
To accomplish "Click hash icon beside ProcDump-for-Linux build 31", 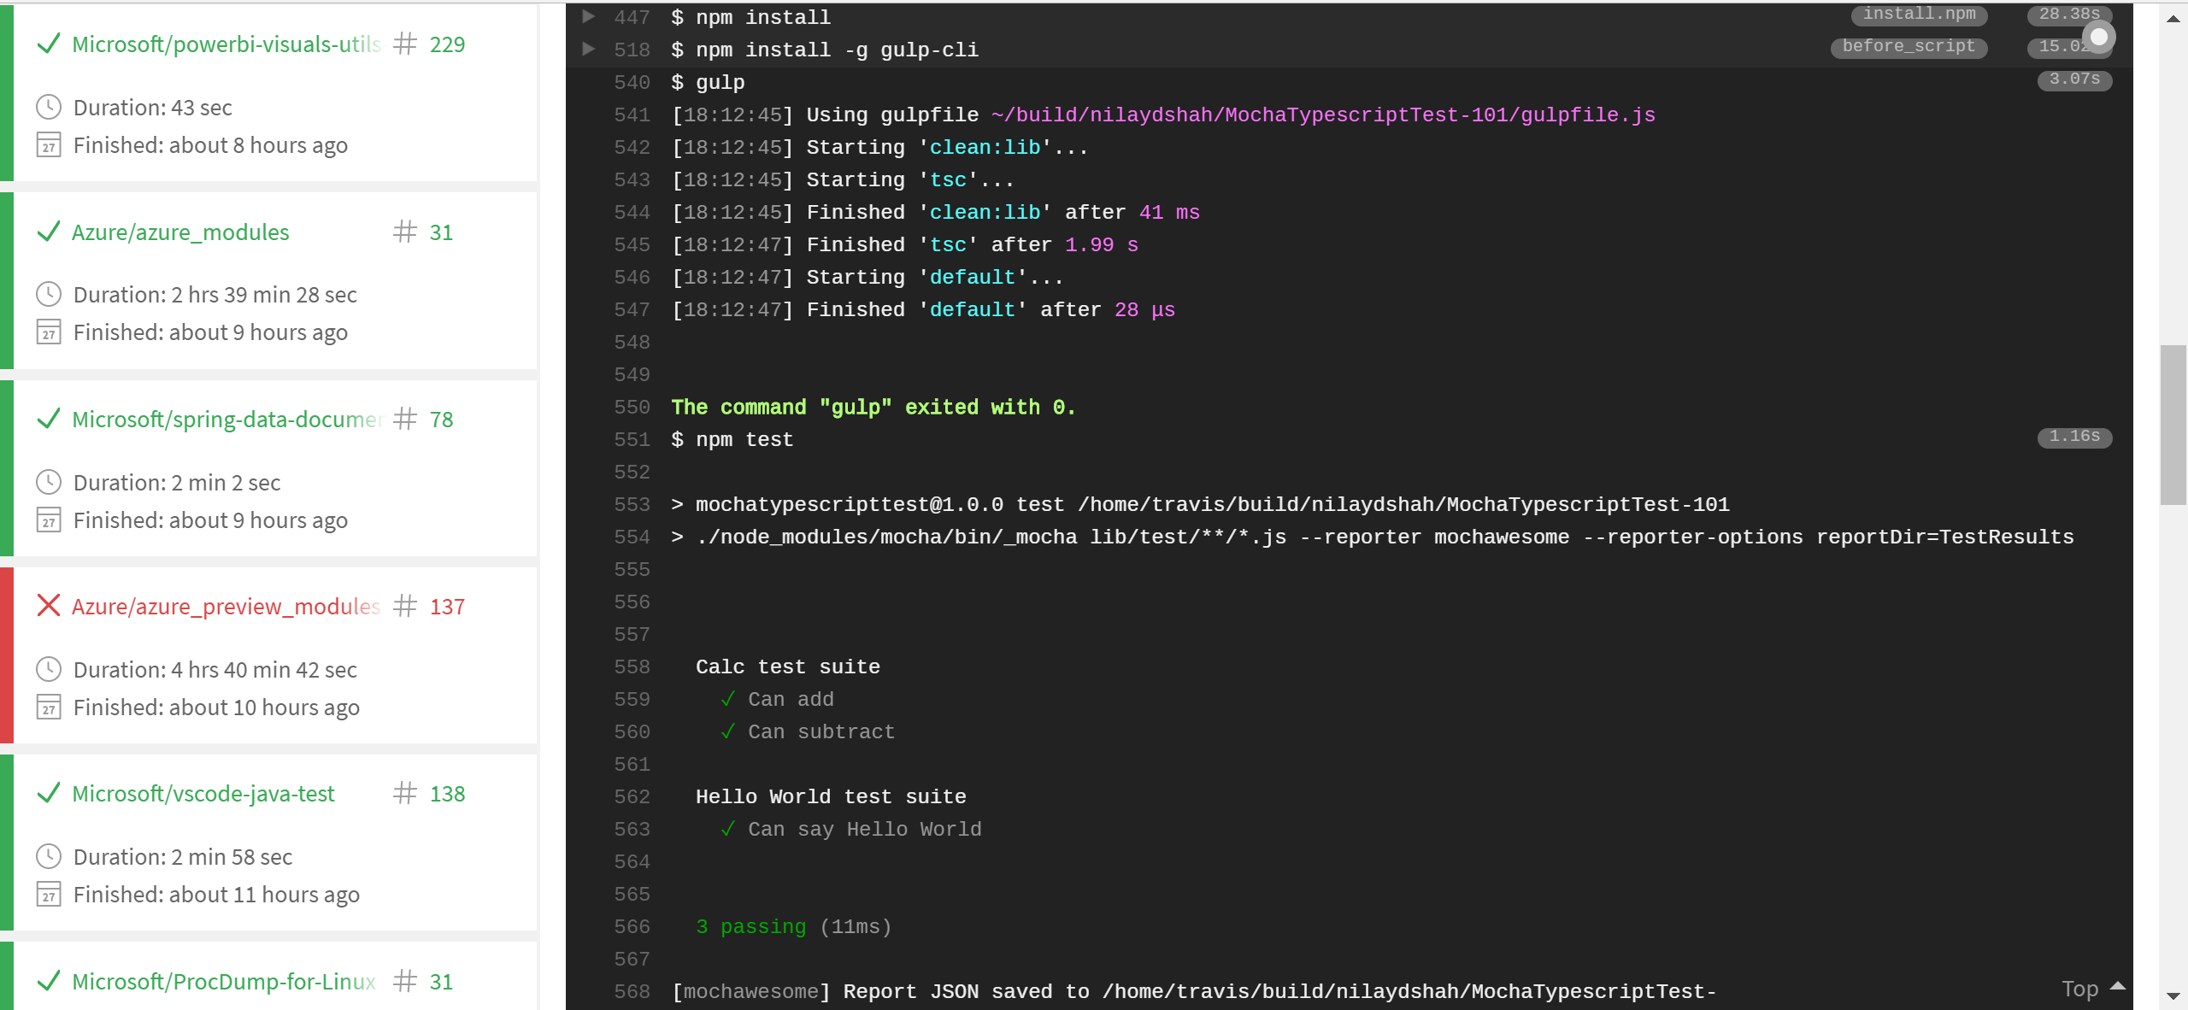I will click(x=405, y=981).
